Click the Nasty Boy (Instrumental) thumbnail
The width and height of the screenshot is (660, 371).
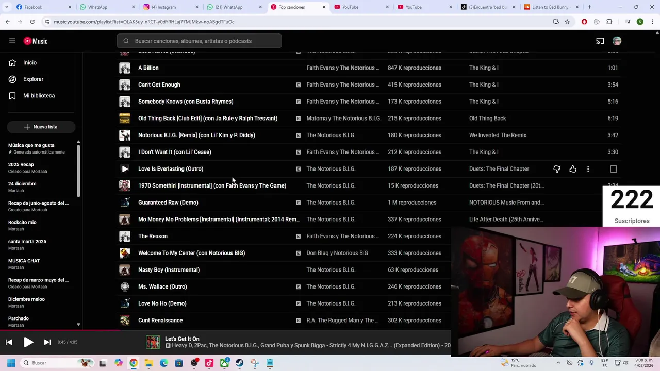[125, 270]
